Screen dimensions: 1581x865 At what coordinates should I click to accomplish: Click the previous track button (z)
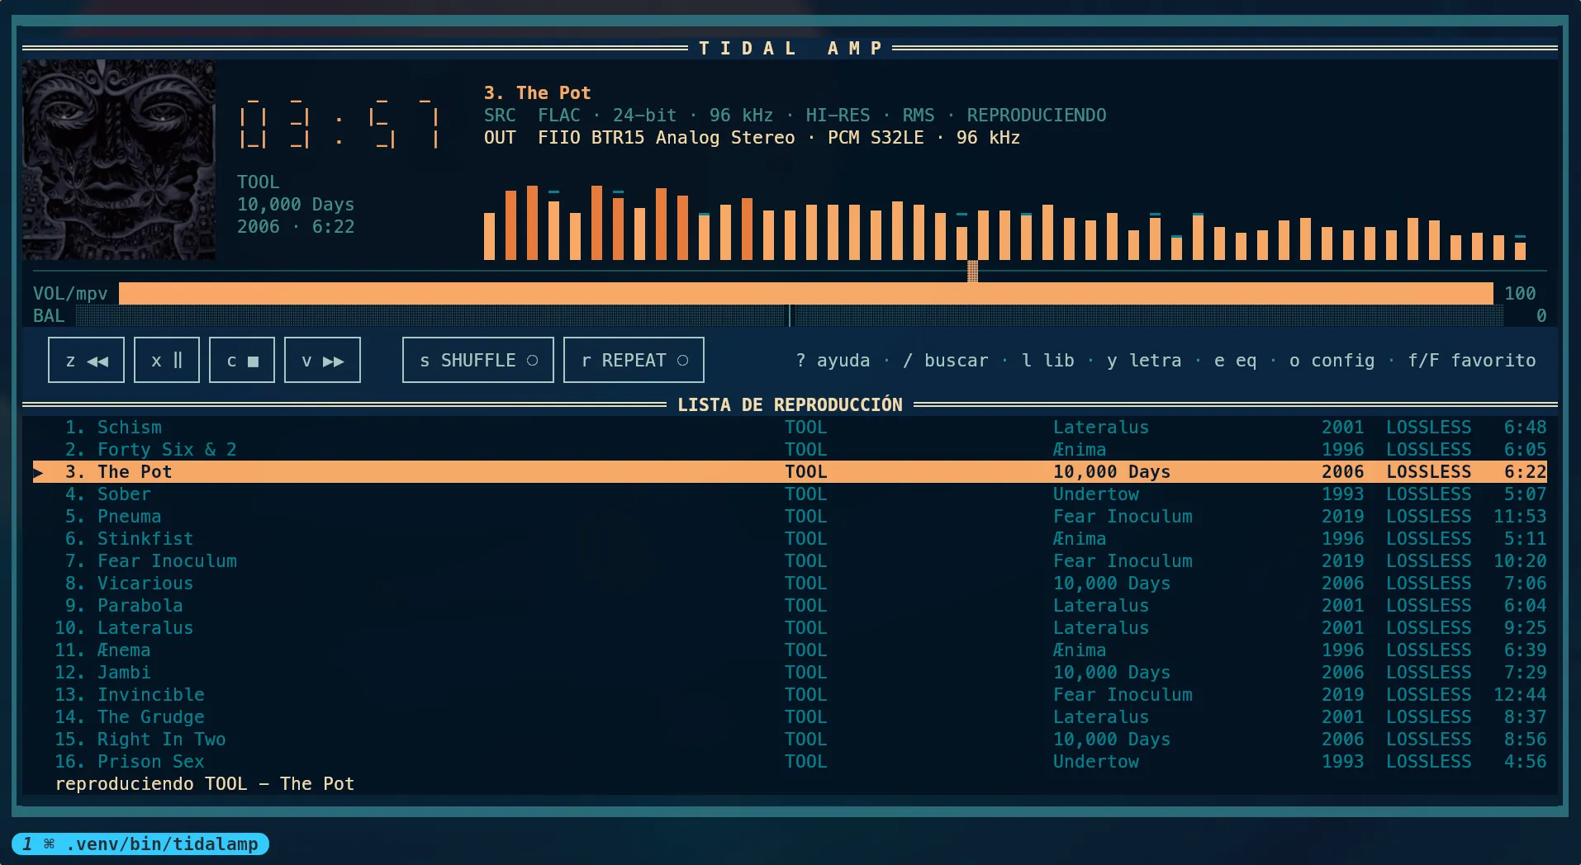pos(86,360)
